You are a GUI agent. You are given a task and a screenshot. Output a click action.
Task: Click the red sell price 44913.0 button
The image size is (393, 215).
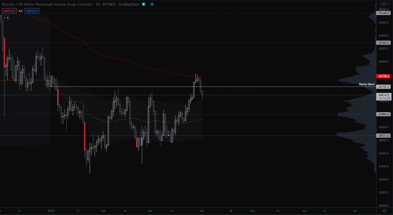(9, 11)
